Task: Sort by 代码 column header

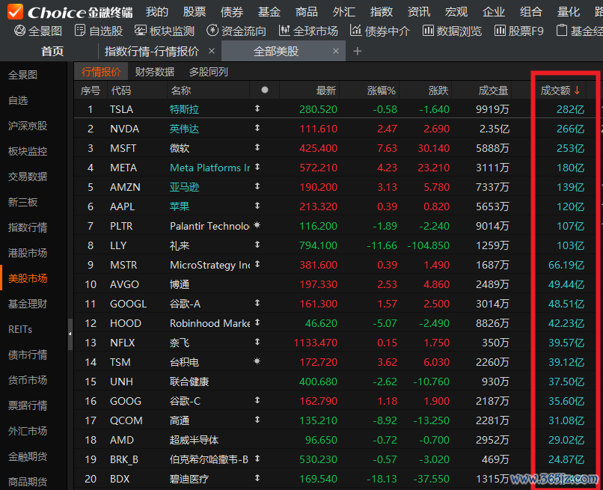Action: pos(121,91)
